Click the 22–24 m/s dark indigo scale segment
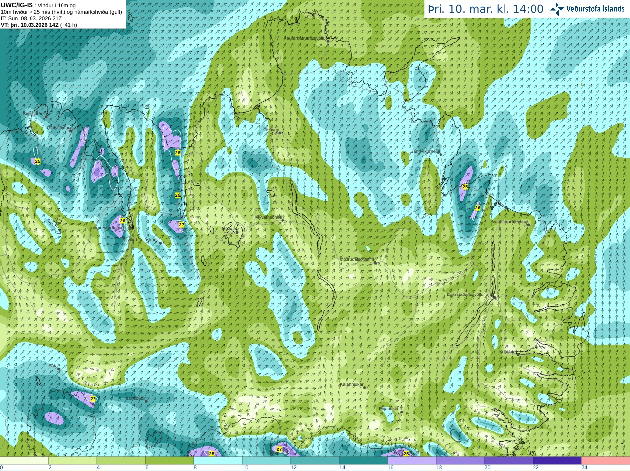This screenshot has width=630, height=471. [x=557, y=461]
